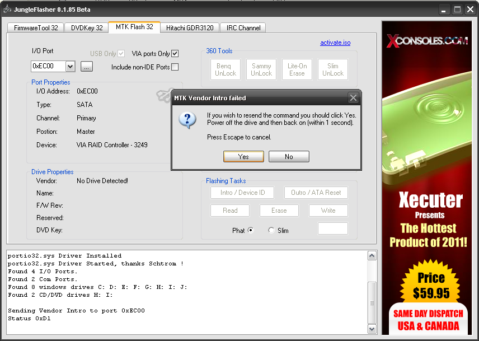Select the MTK Flash 32 tab
This screenshot has height=341, width=479.
(134, 27)
